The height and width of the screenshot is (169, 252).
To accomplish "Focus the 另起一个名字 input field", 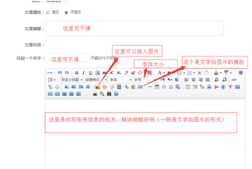I will pos(68,58).
